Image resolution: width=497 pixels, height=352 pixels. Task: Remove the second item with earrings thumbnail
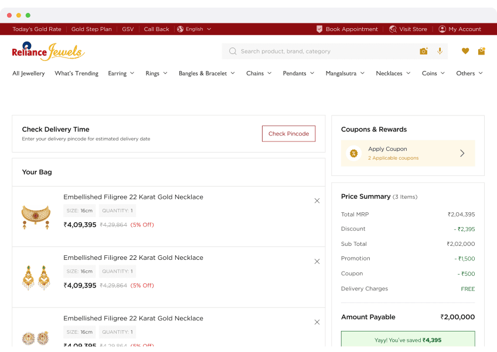317,261
